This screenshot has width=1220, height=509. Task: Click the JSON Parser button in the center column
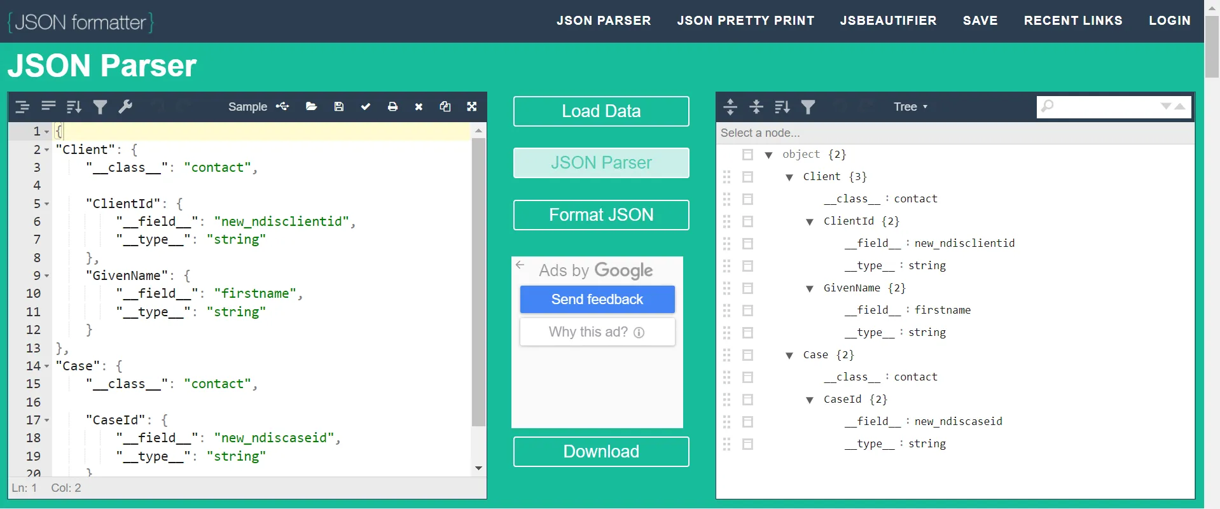click(601, 163)
